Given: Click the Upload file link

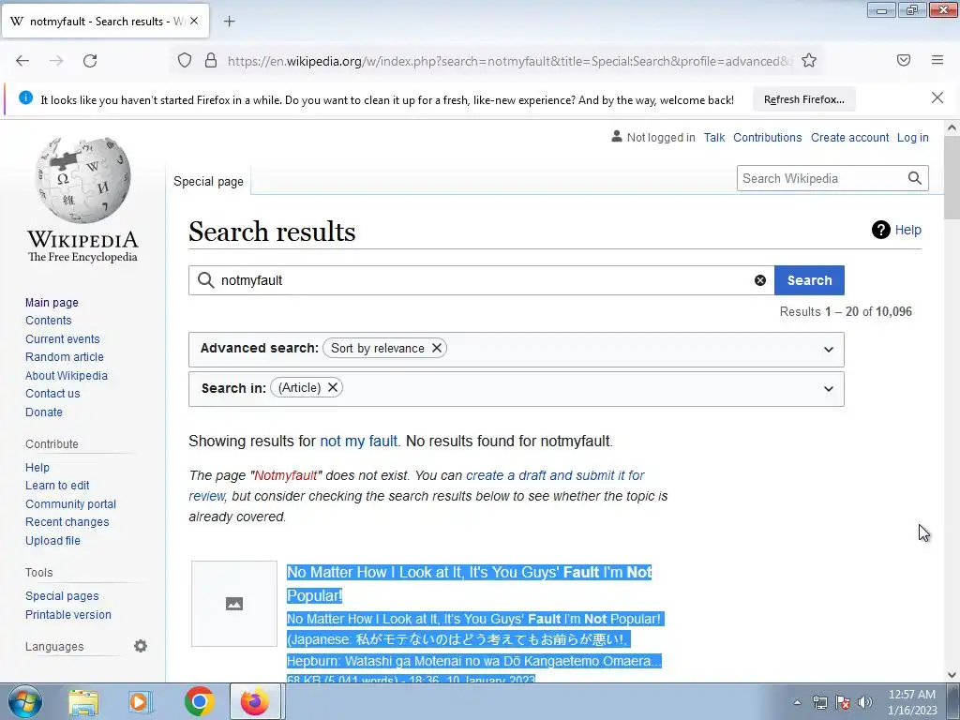Looking at the screenshot, I should (x=52, y=541).
